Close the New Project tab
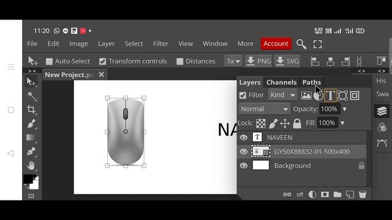Image resolution: width=392 pixels, height=220 pixels. pyautogui.click(x=101, y=75)
